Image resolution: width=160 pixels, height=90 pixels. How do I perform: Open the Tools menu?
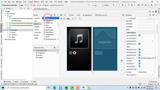tap(51, 2)
